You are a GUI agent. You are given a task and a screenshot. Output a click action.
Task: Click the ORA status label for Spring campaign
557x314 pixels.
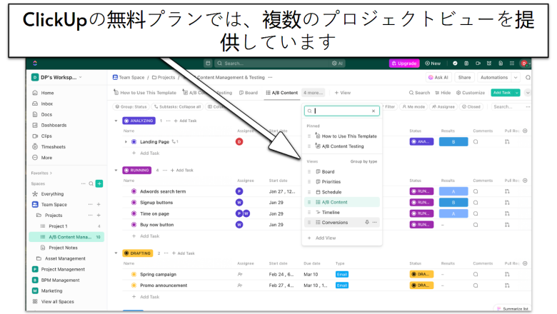[421, 274]
